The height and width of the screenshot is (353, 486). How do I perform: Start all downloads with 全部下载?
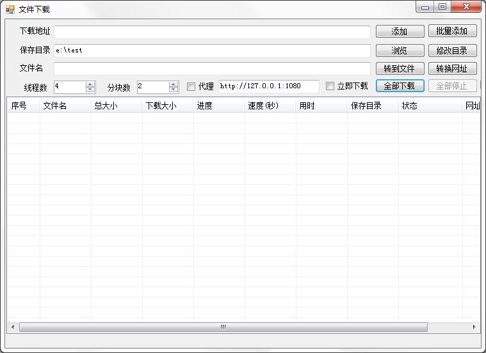coord(400,86)
